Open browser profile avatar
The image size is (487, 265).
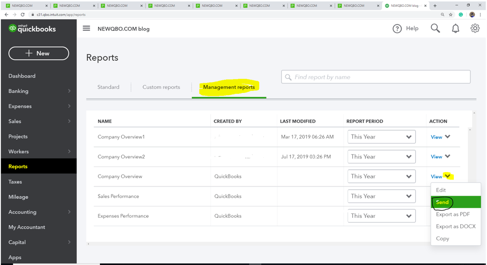point(472,15)
